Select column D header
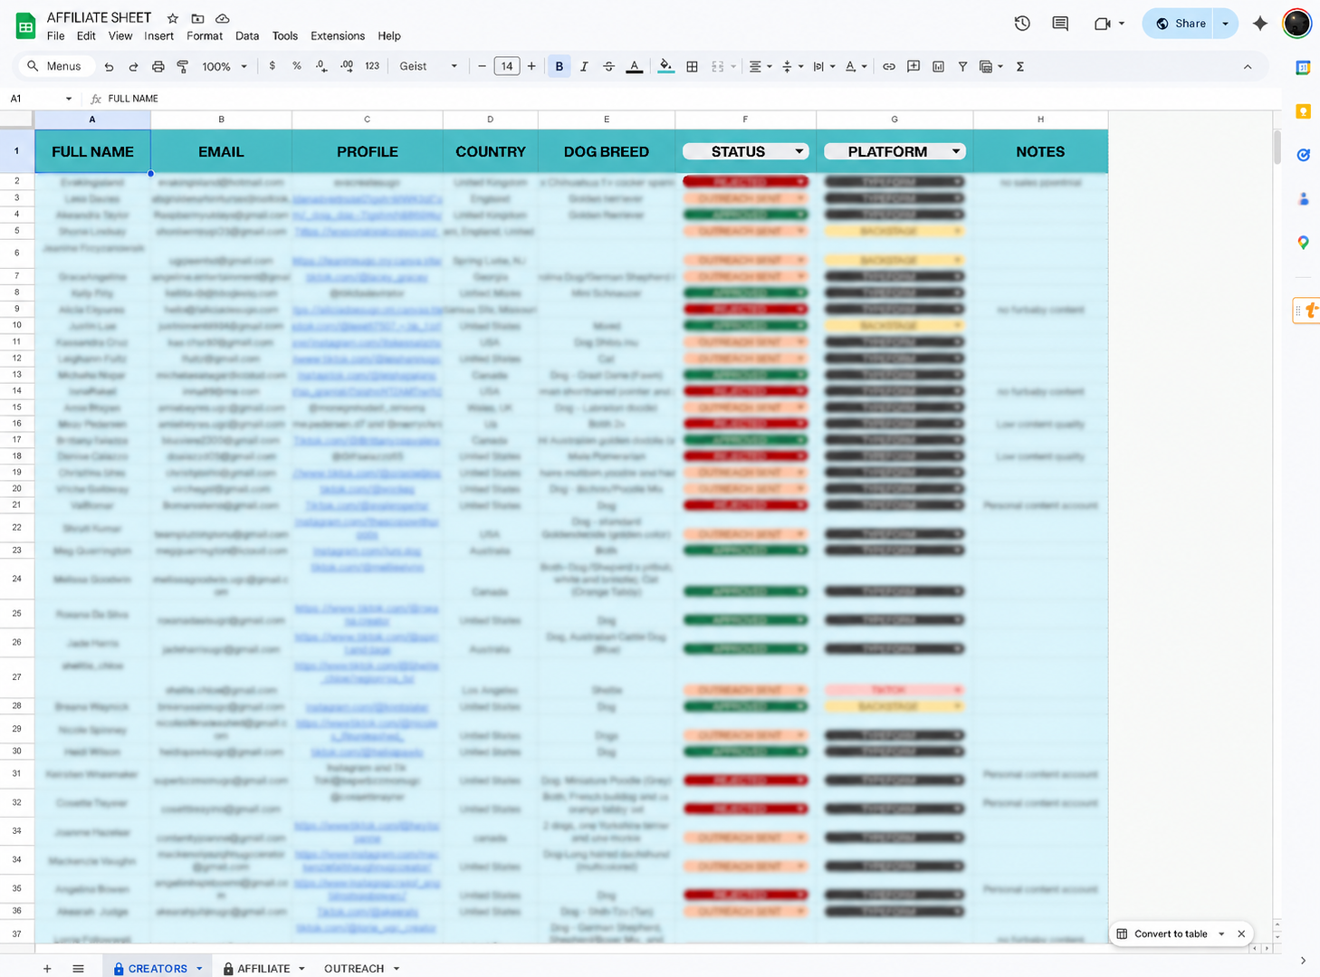 point(490,120)
